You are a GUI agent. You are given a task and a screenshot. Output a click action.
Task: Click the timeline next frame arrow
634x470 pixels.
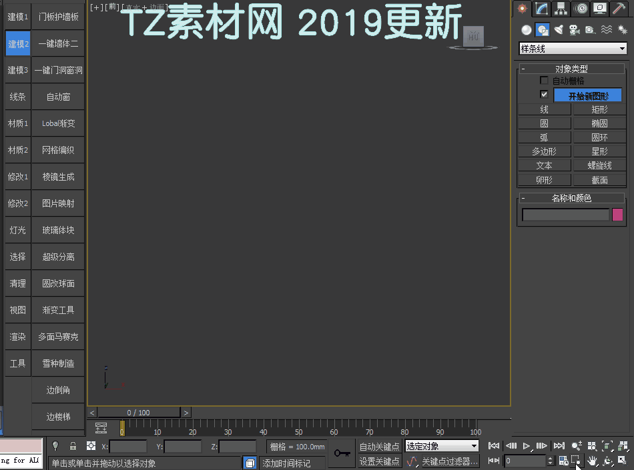pyautogui.click(x=186, y=413)
